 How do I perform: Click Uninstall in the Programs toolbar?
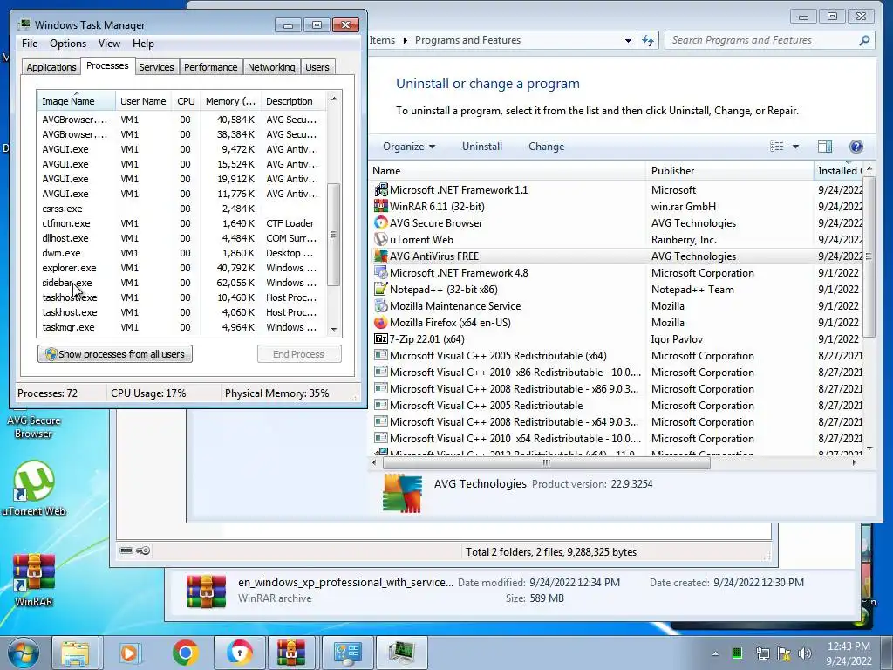481,147
